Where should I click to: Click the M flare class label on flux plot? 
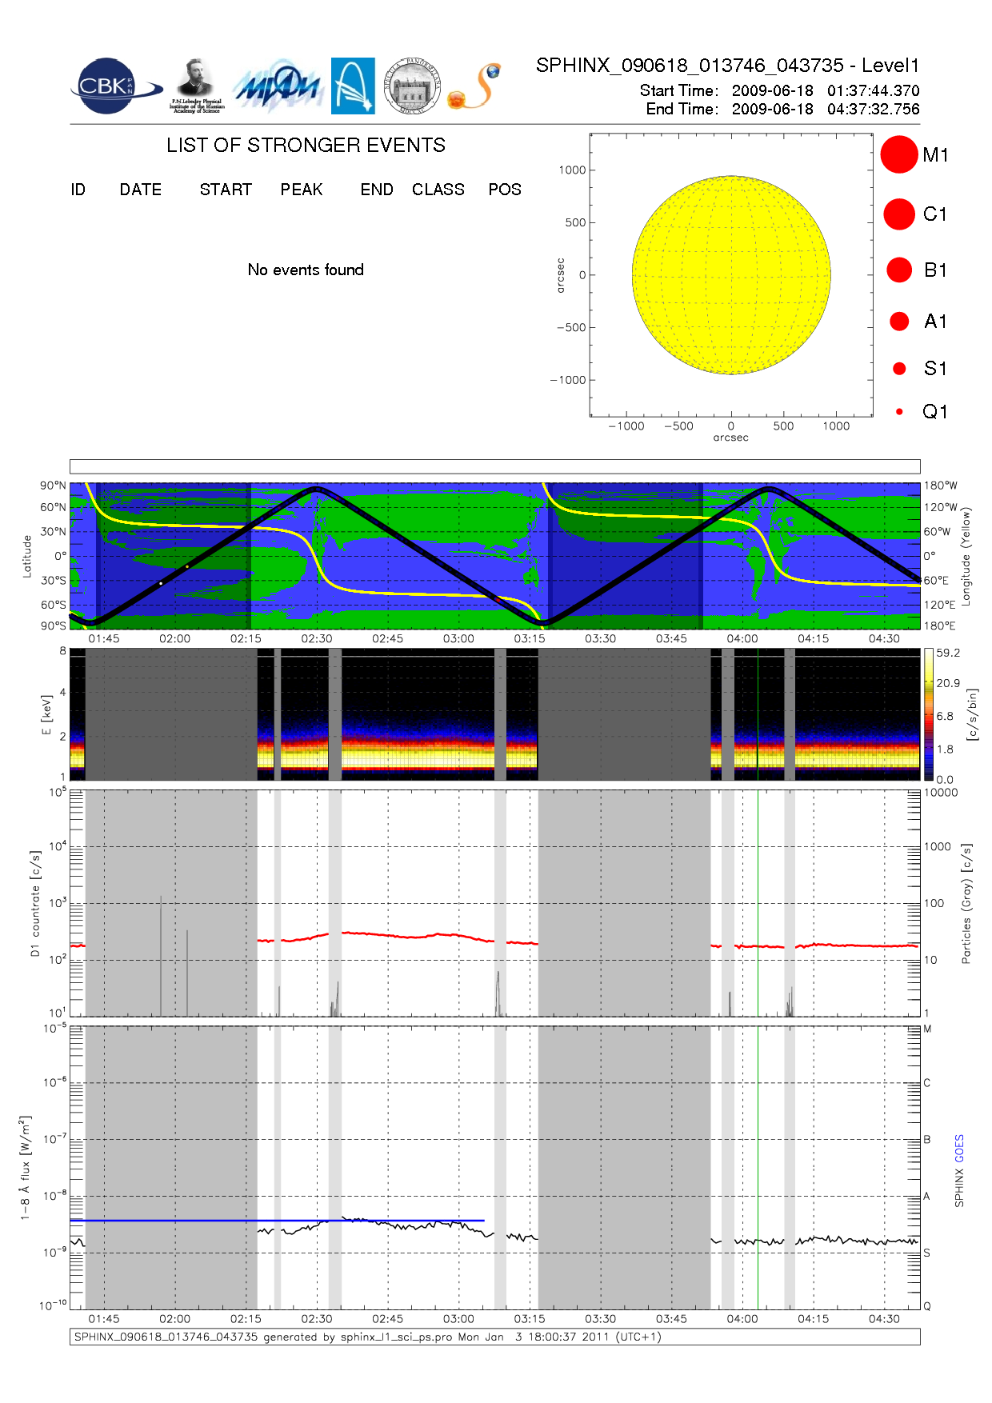click(x=927, y=1029)
